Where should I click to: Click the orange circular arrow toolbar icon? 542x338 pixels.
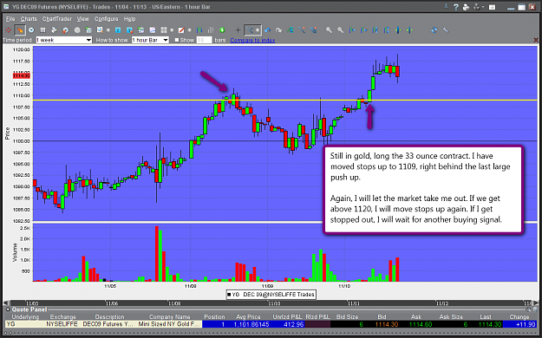click(66, 30)
